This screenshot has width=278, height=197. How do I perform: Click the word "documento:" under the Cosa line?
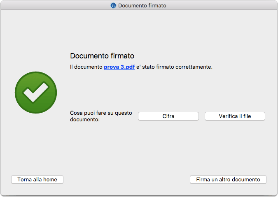click(x=85, y=119)
